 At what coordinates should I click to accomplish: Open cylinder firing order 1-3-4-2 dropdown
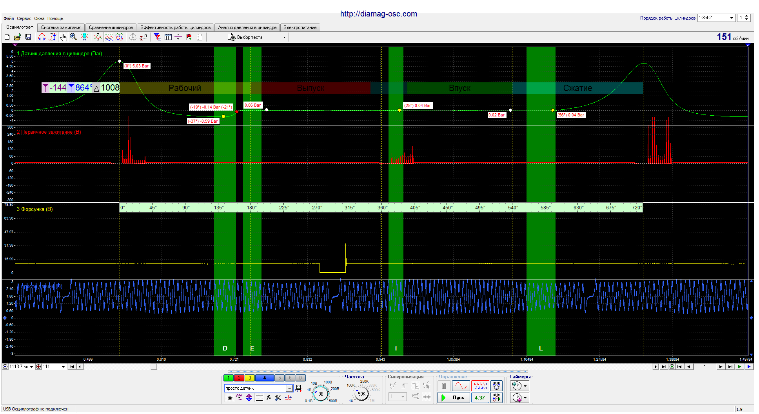coord(716,18)
